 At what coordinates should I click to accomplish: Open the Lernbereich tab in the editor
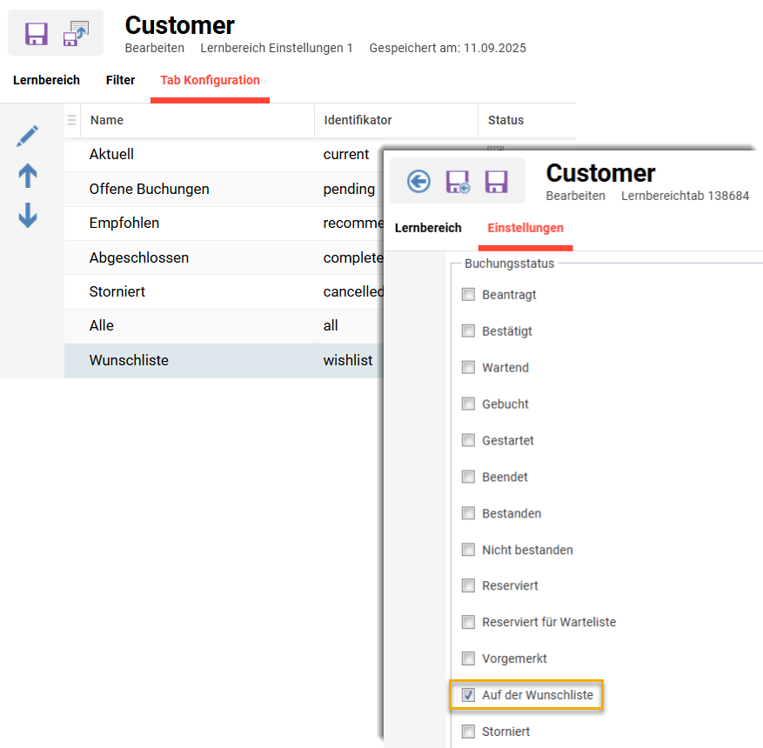pos(428,228)
